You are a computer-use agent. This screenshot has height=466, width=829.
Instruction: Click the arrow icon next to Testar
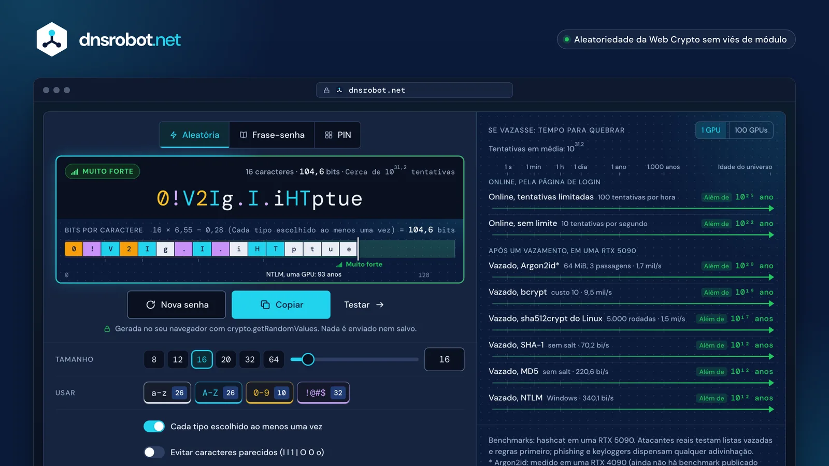(x=380, y=305)
